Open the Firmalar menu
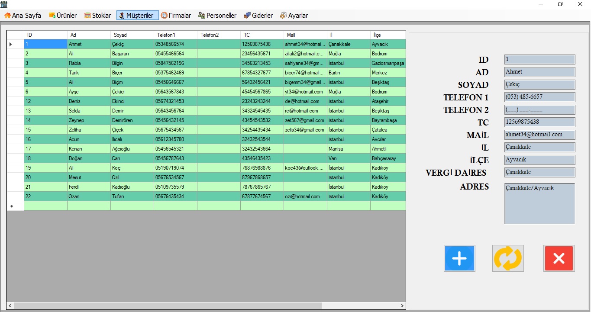 pyautogui.click(x=176, y=16)
